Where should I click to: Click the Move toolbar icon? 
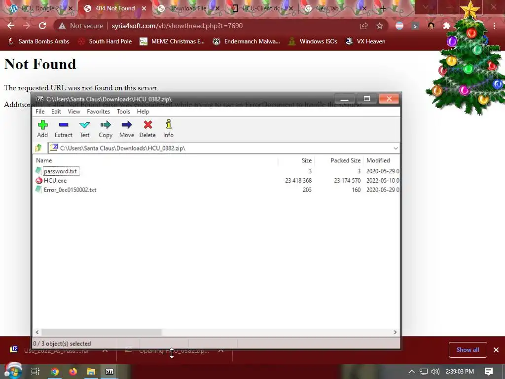[127, 129]
